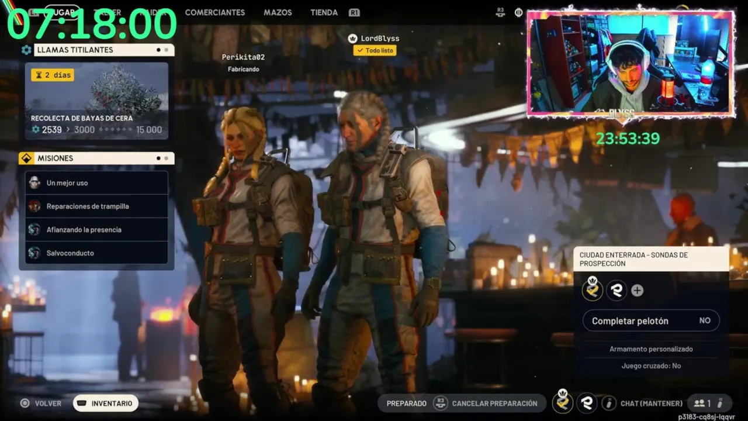
Task: Click session code 'p3183-cq8sj-lqqvr'
Action: tap(706, 417)
